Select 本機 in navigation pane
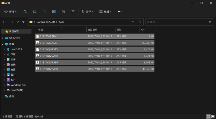The width and height of the screenshot is (216, 119). pos(11,44)
